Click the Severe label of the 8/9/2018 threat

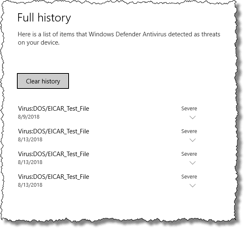tap(189, 109)
